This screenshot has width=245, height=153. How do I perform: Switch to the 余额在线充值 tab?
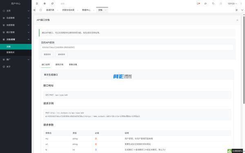pyautogui.click(x=68, y=10)
